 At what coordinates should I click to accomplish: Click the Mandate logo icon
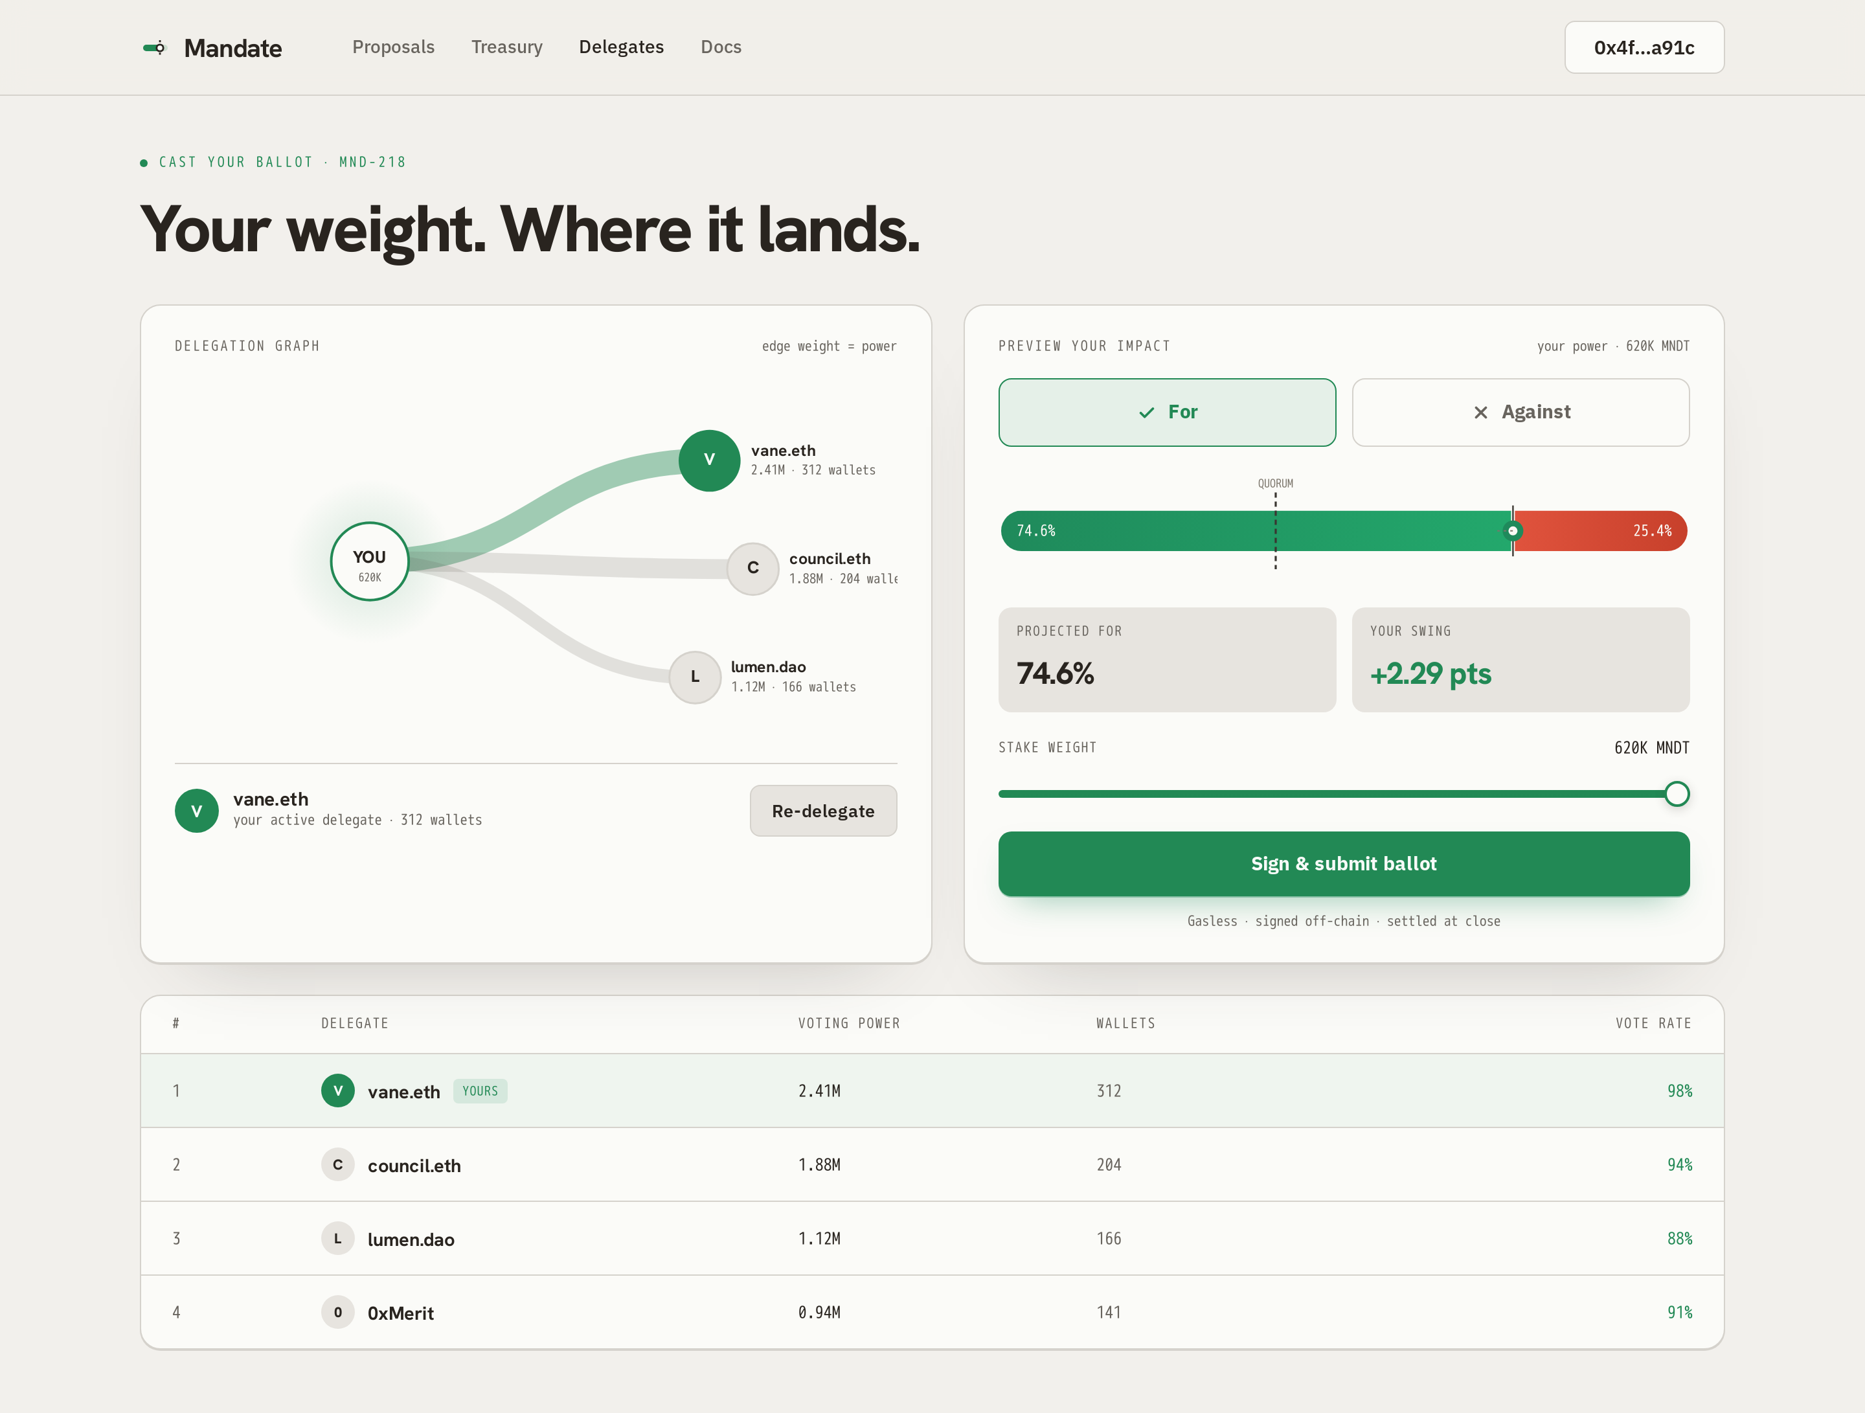155,48
